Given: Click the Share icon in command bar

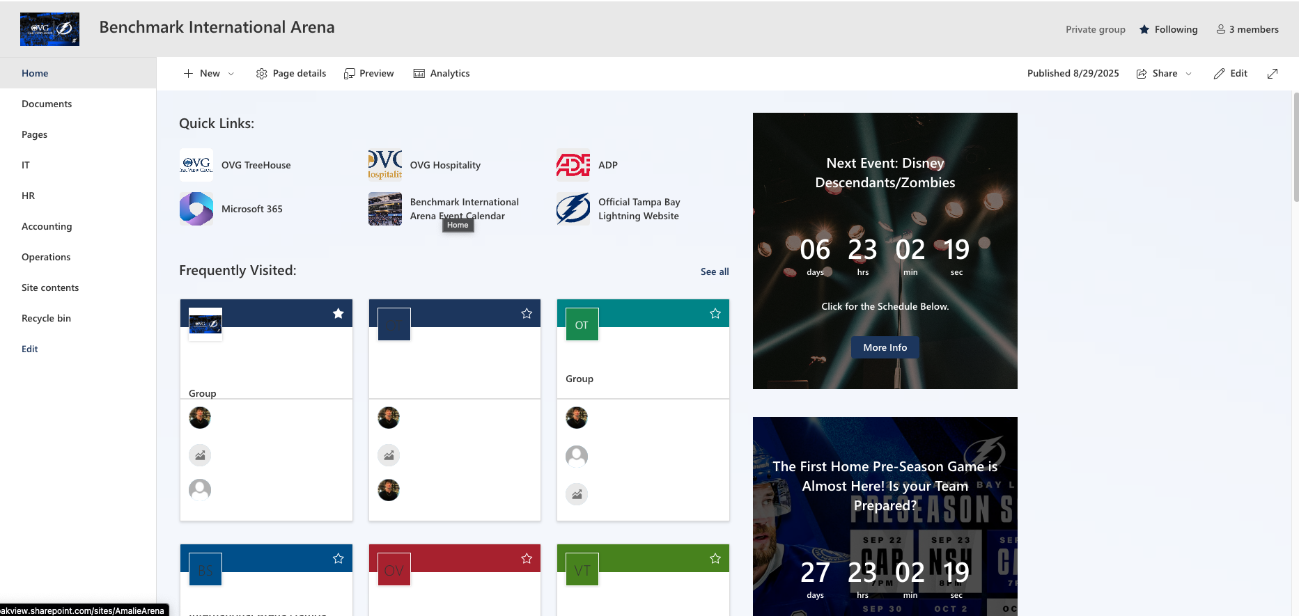Looking at the screenshot, I should pyautogui.click(x=1142, y=74).
